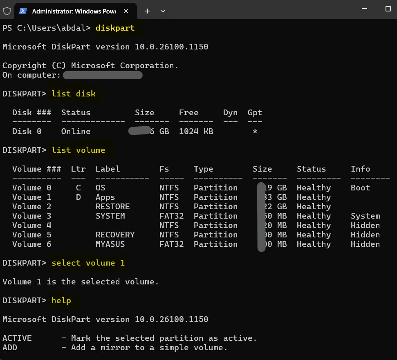The image size is (397, 360).
Task: Click the 'Disk 0' row entry
Action: pos(27,131)
